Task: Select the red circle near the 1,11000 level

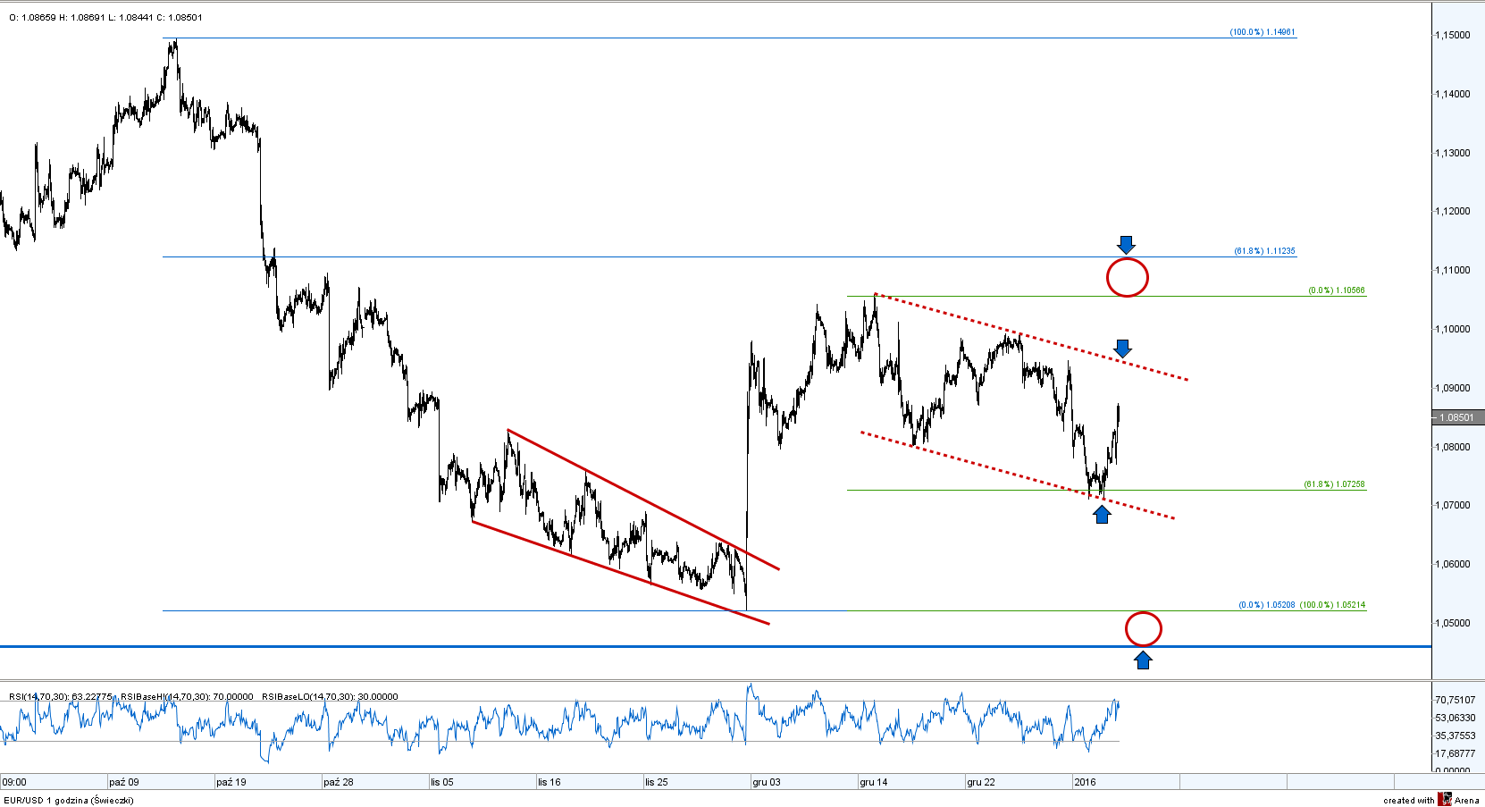Action: (x=1128, y=277)
